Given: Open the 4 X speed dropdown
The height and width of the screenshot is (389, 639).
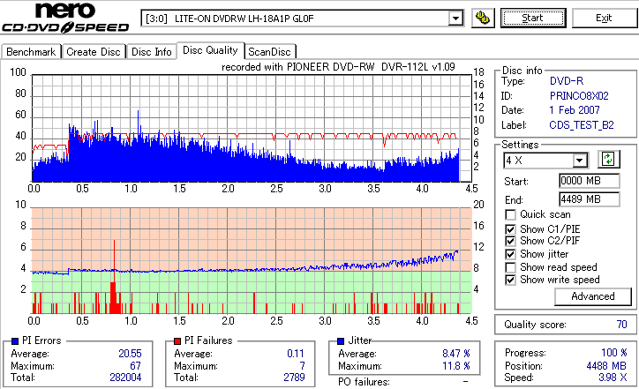Looking at the screenshot, I should click(x=579, y=161).
